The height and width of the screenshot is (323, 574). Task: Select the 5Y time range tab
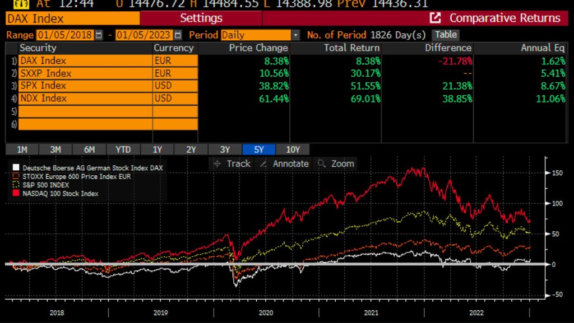[258, 149]
